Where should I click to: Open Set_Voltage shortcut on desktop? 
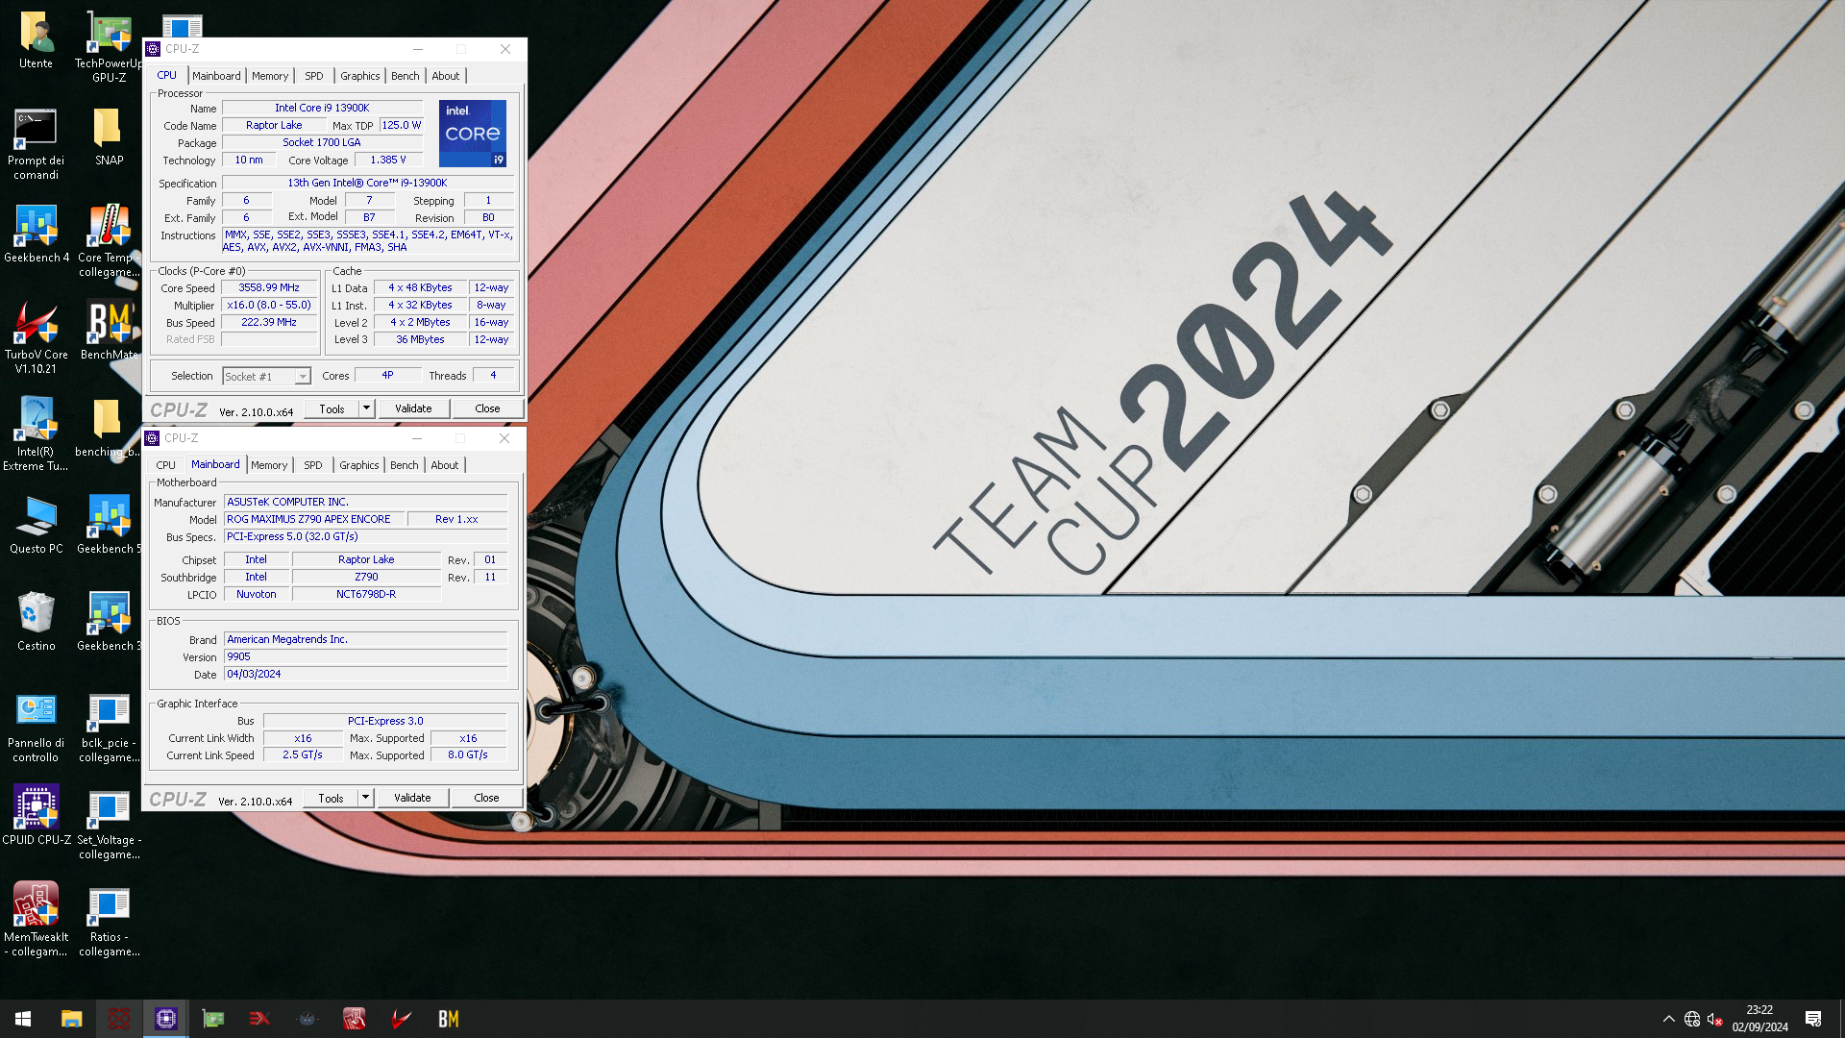coord(109,825)
